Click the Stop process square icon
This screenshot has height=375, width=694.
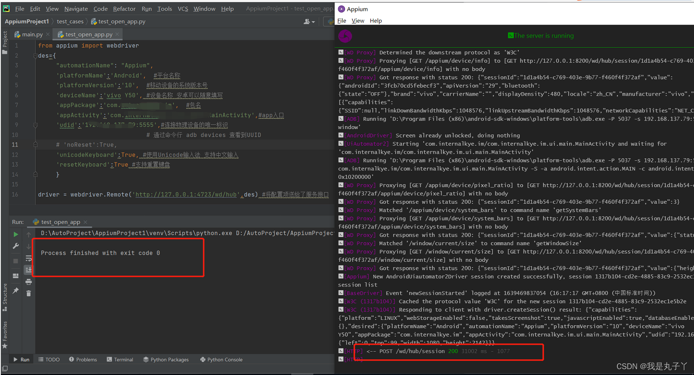(16, 261)
